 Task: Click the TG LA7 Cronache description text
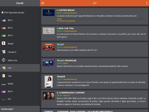[93, 66]
